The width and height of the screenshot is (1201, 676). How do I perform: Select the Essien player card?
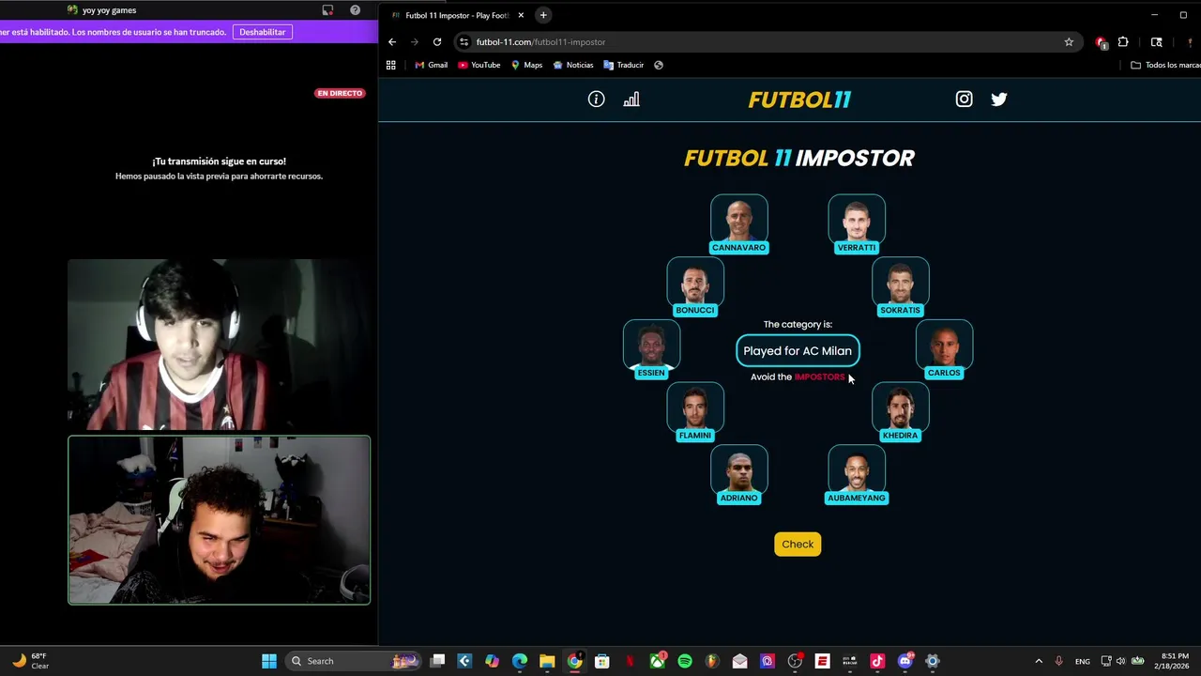(651, 349)
